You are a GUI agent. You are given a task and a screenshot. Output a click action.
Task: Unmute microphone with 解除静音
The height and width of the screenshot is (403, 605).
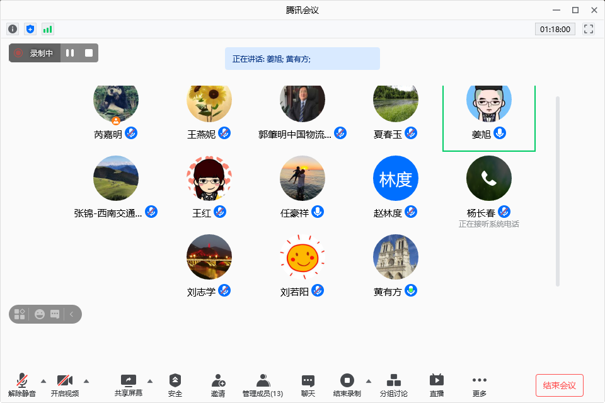[x=22, y=384]
